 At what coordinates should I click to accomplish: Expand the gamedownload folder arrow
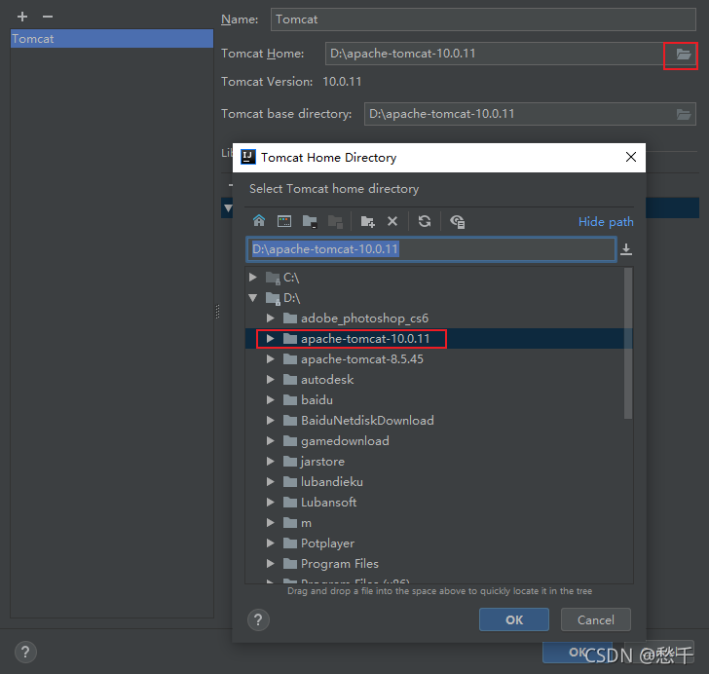pos(271,440)
